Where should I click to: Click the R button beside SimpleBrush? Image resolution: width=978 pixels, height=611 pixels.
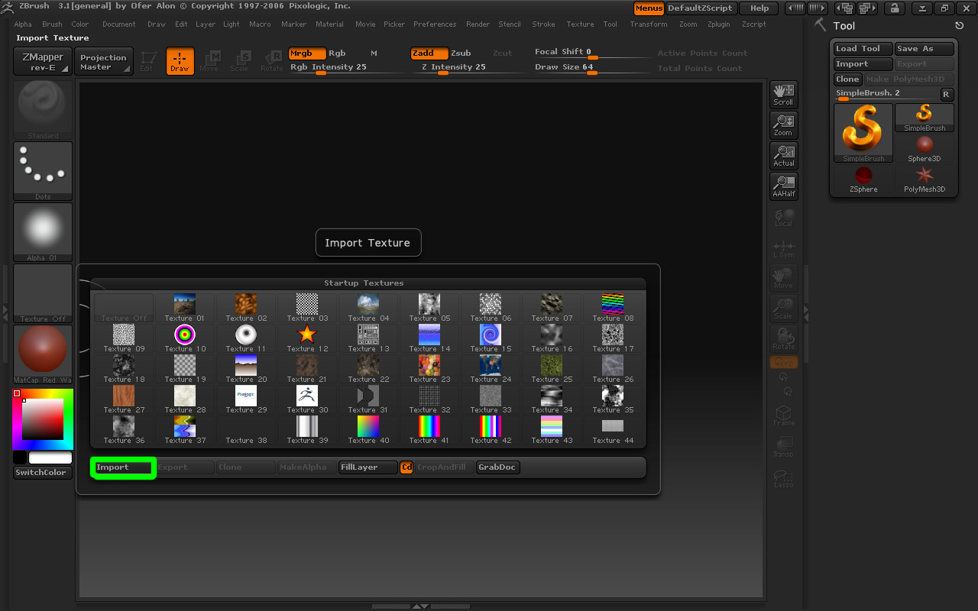946,95
